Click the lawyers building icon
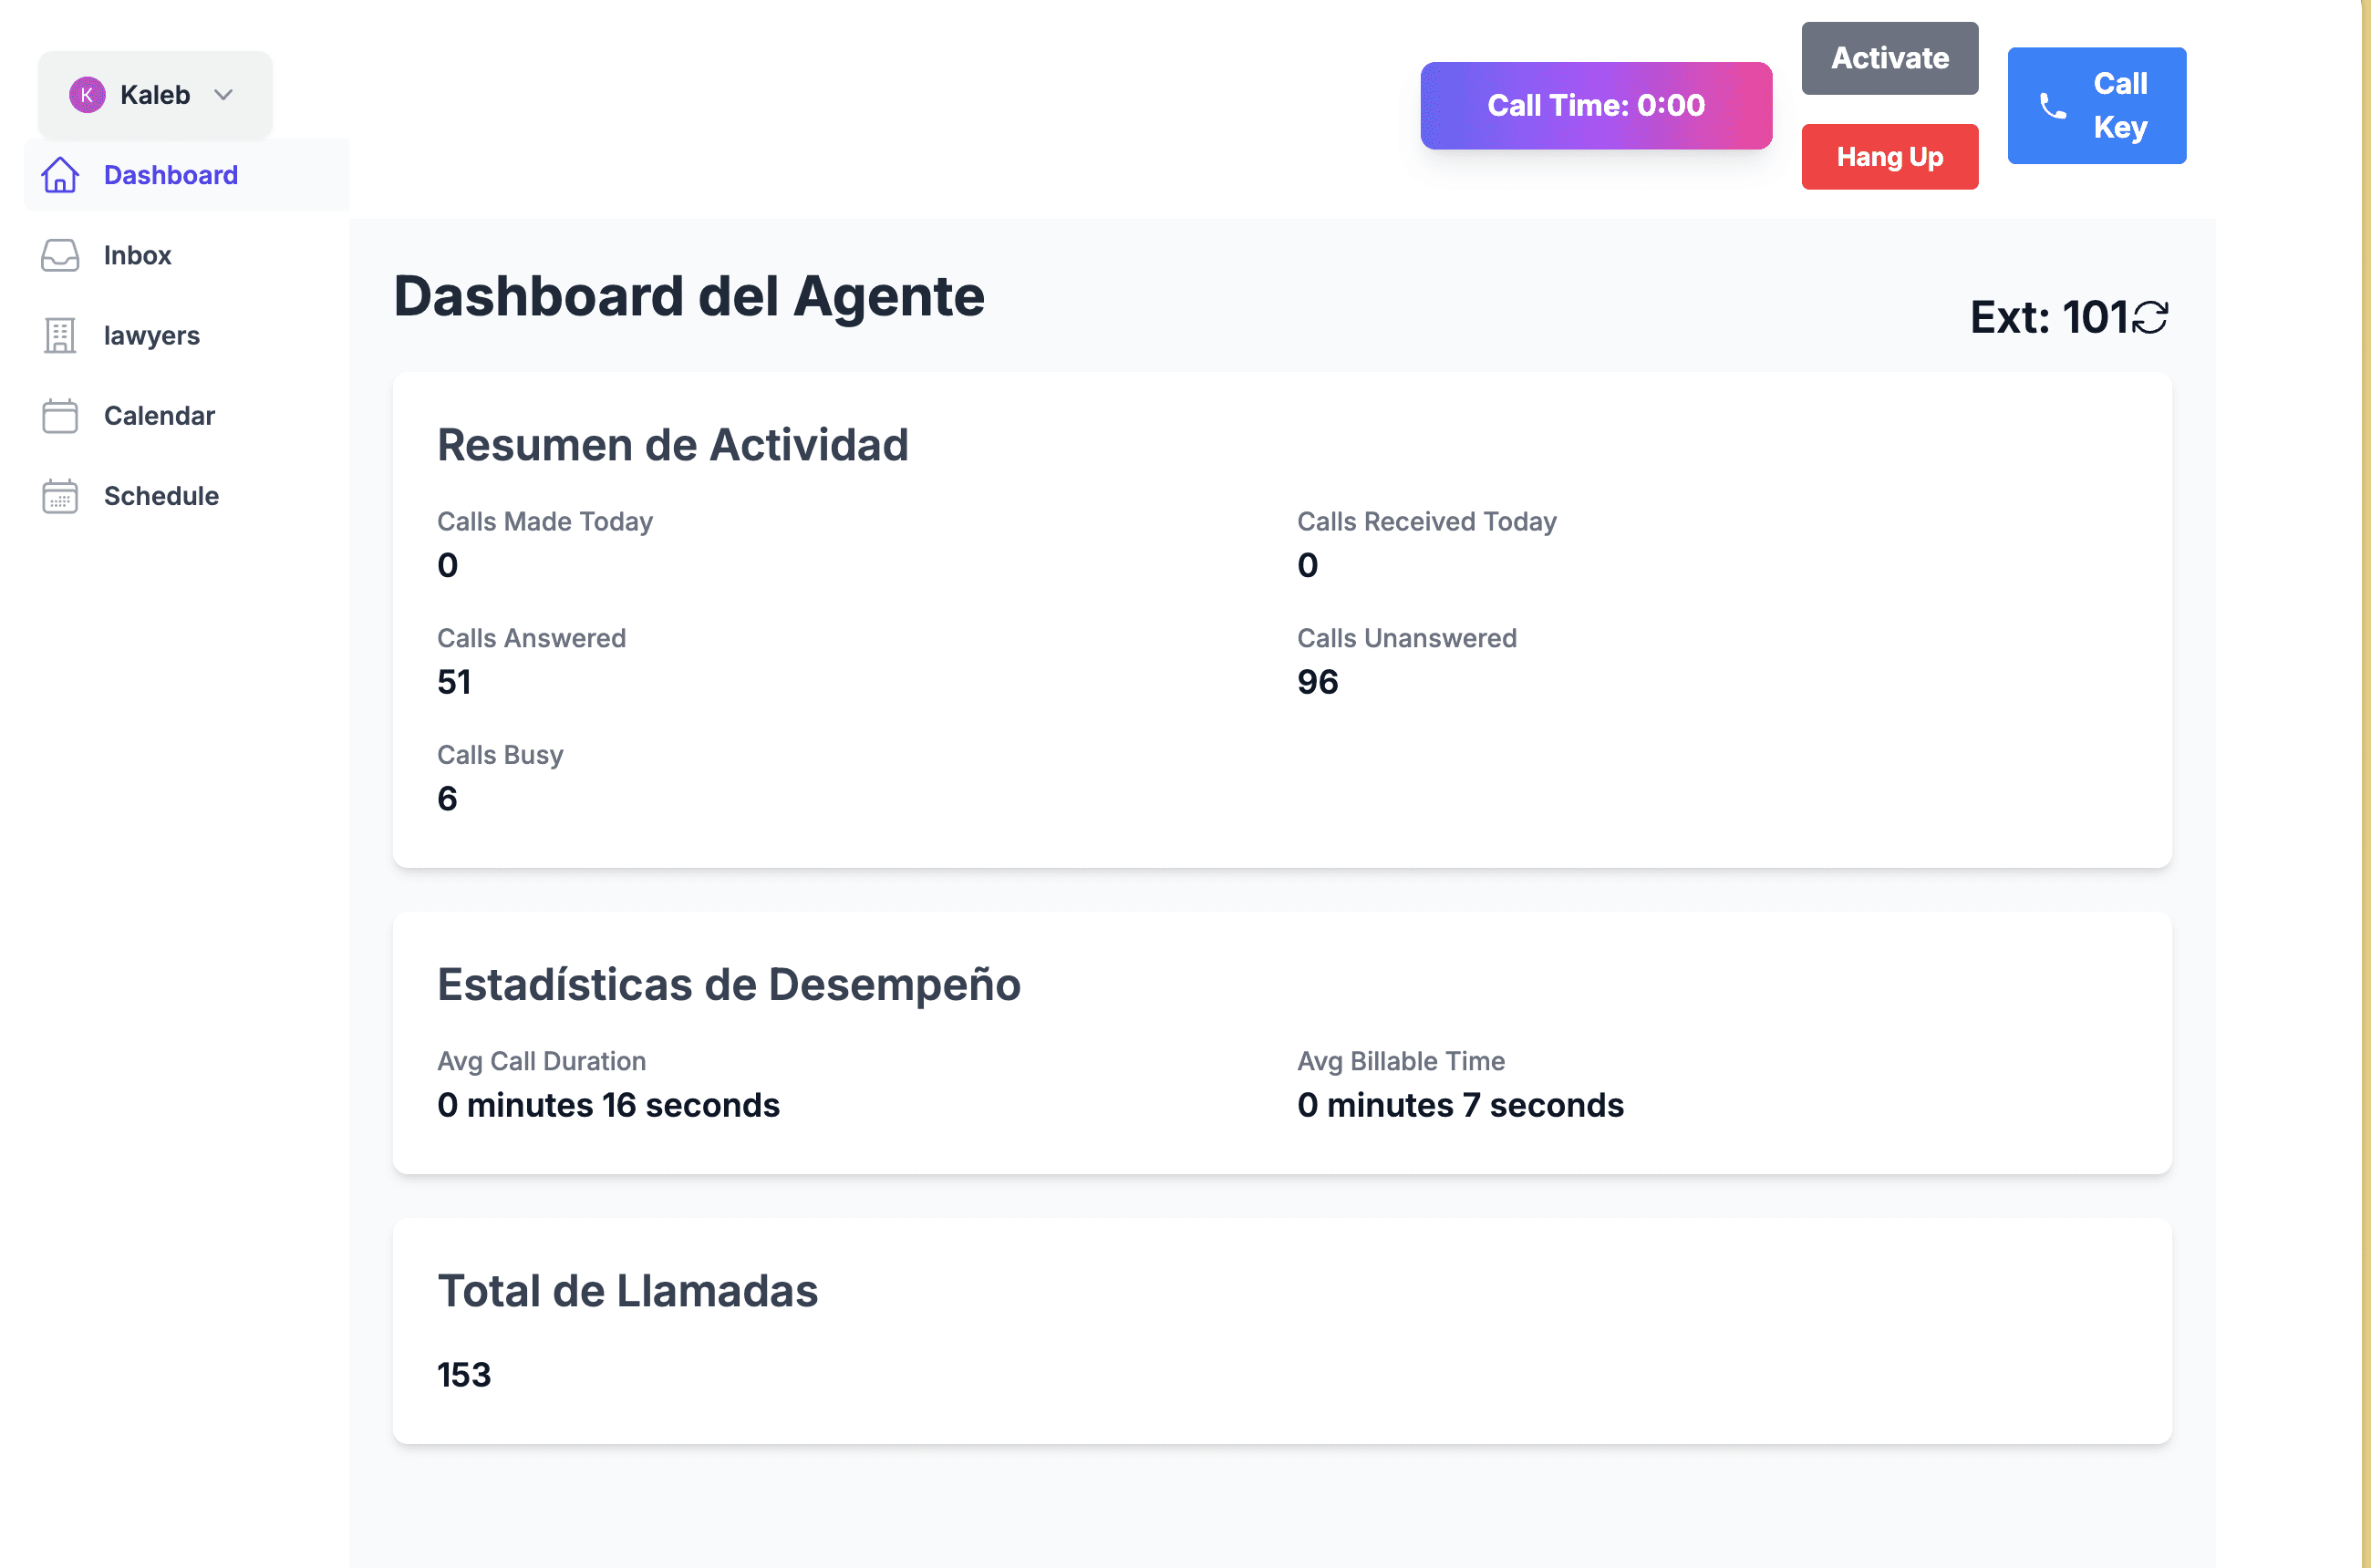 [59, 335]
